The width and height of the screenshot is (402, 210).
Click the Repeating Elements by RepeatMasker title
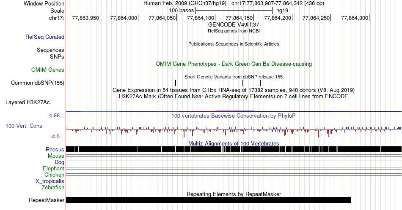pos(234,194)
